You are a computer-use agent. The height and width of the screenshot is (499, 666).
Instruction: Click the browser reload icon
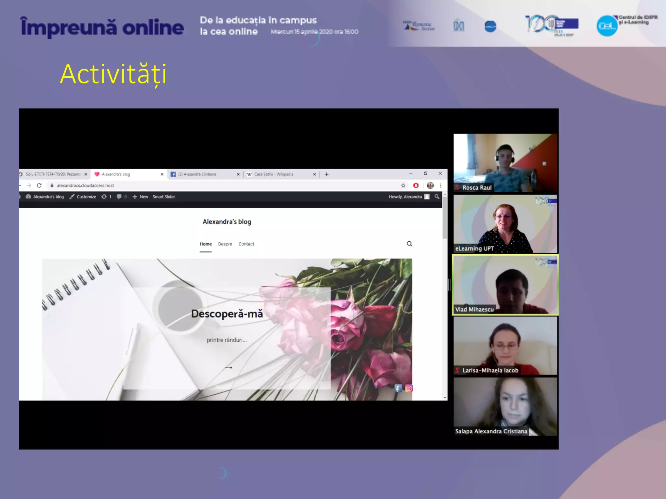[x=39, y=186]
